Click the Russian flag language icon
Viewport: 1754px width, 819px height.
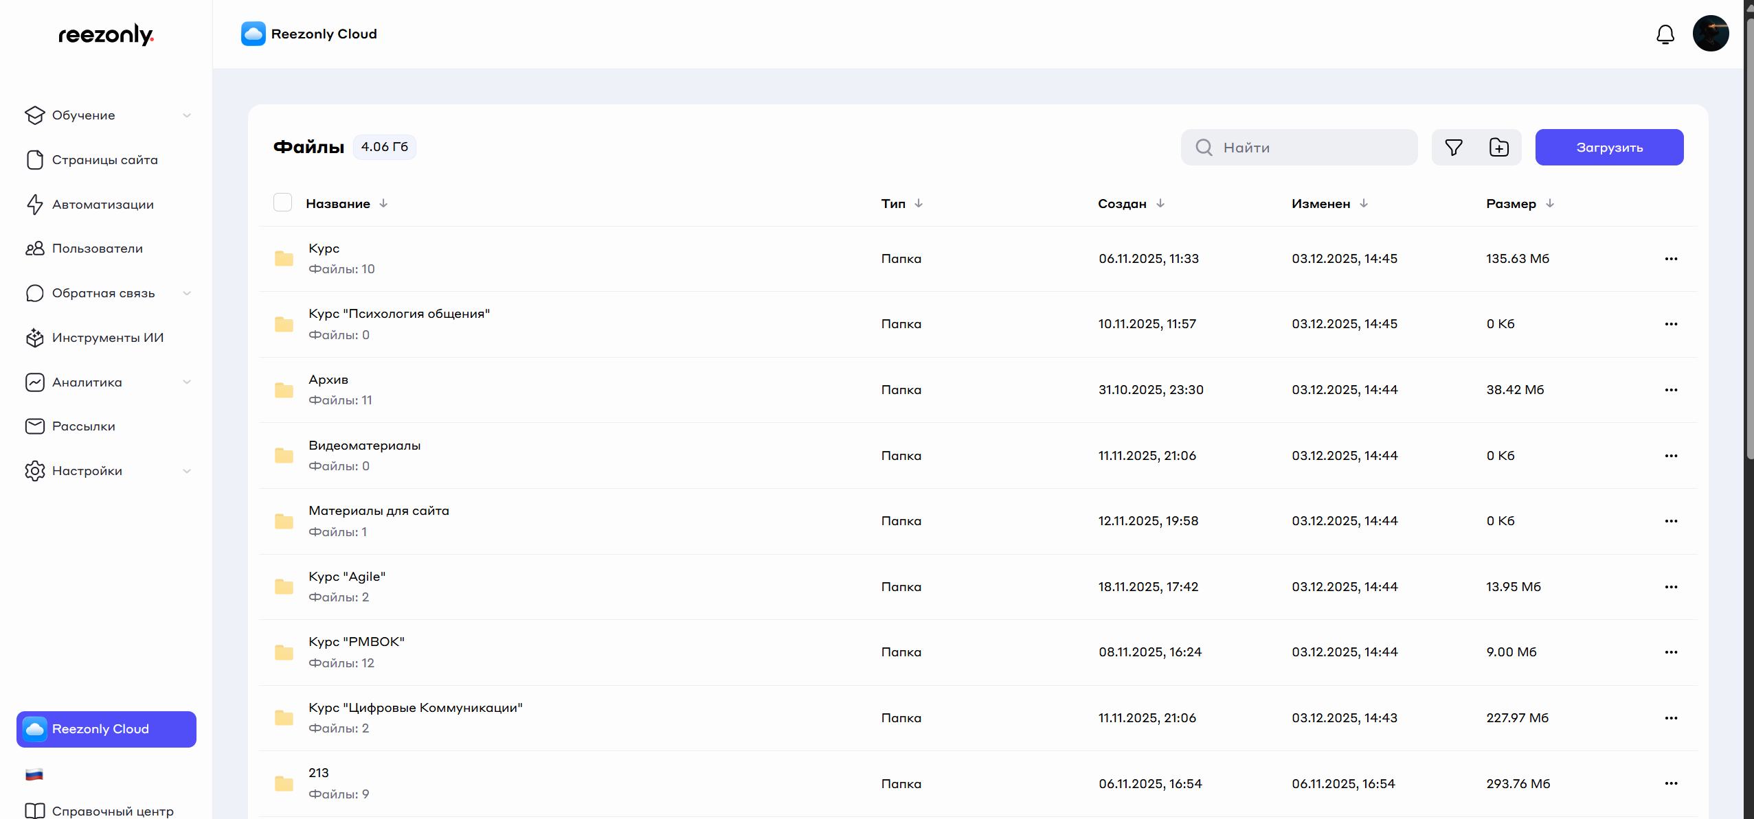(x=34, y=774)
